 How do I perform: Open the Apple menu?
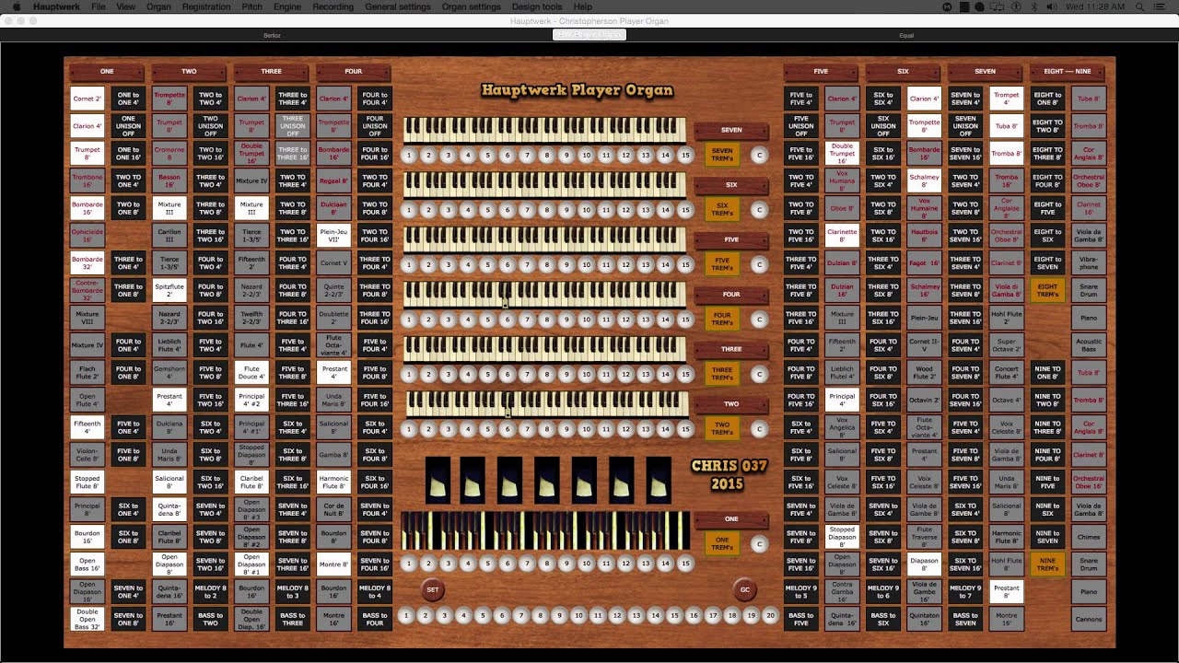click(17, 6)
